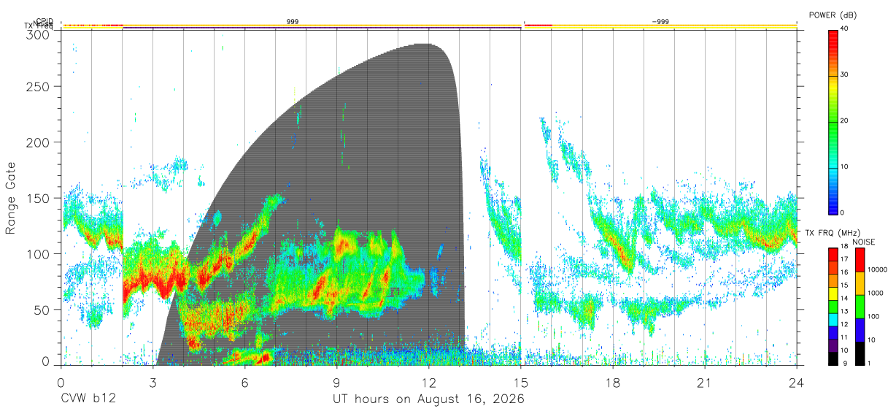This screenshot has width=896, height=414.
Task: Click the 999 CPID label above plot
Action: click(x=292, y=22)
